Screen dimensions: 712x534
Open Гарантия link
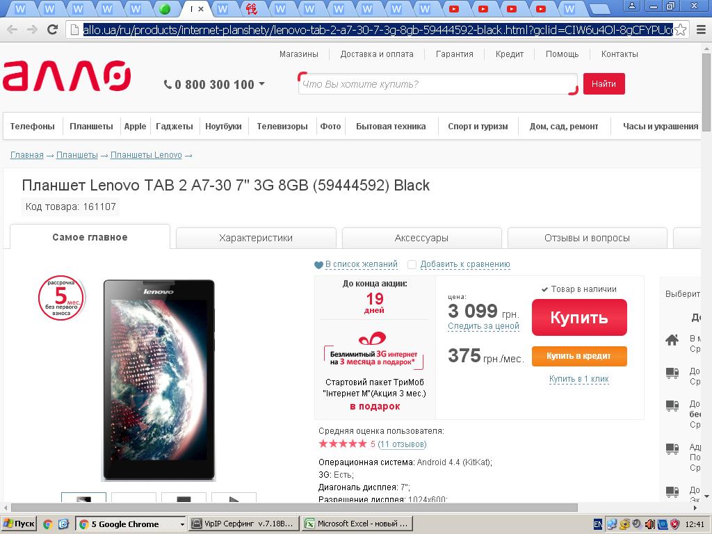point(455,54)
